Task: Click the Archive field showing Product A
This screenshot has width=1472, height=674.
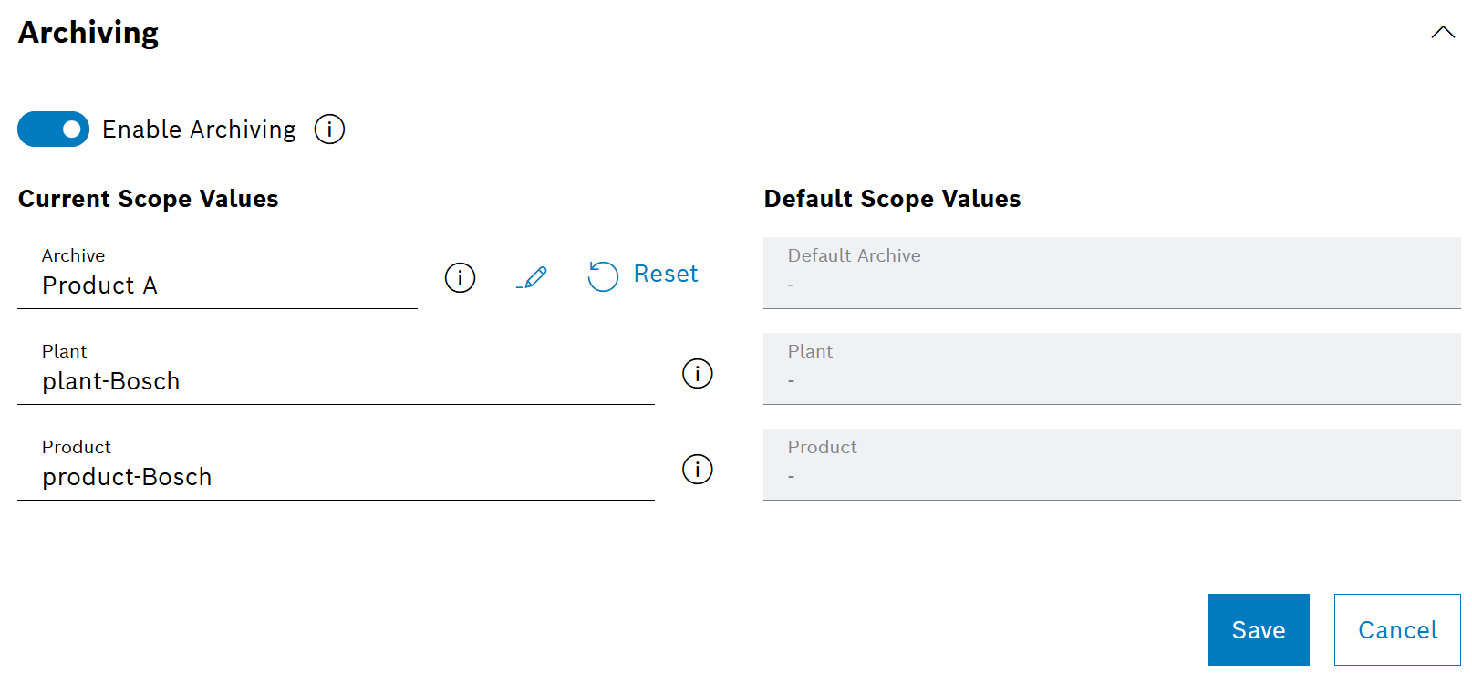Action: pyautogui.click(x=217, y=273)
